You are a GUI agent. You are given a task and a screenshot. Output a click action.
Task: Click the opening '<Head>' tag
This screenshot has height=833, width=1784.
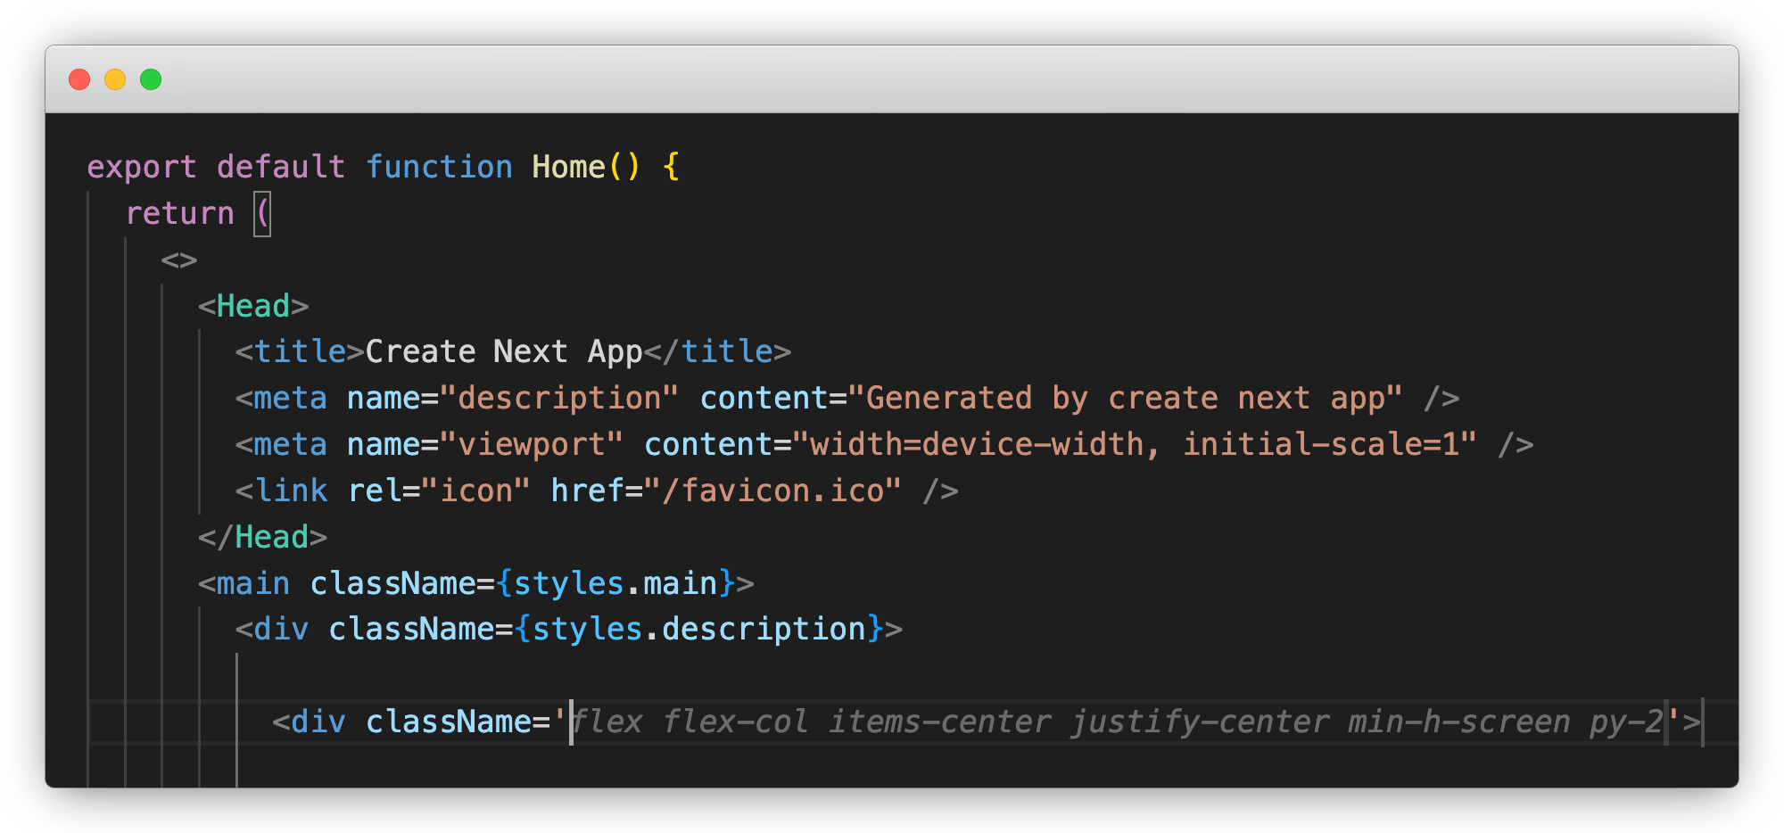(253, 306)
